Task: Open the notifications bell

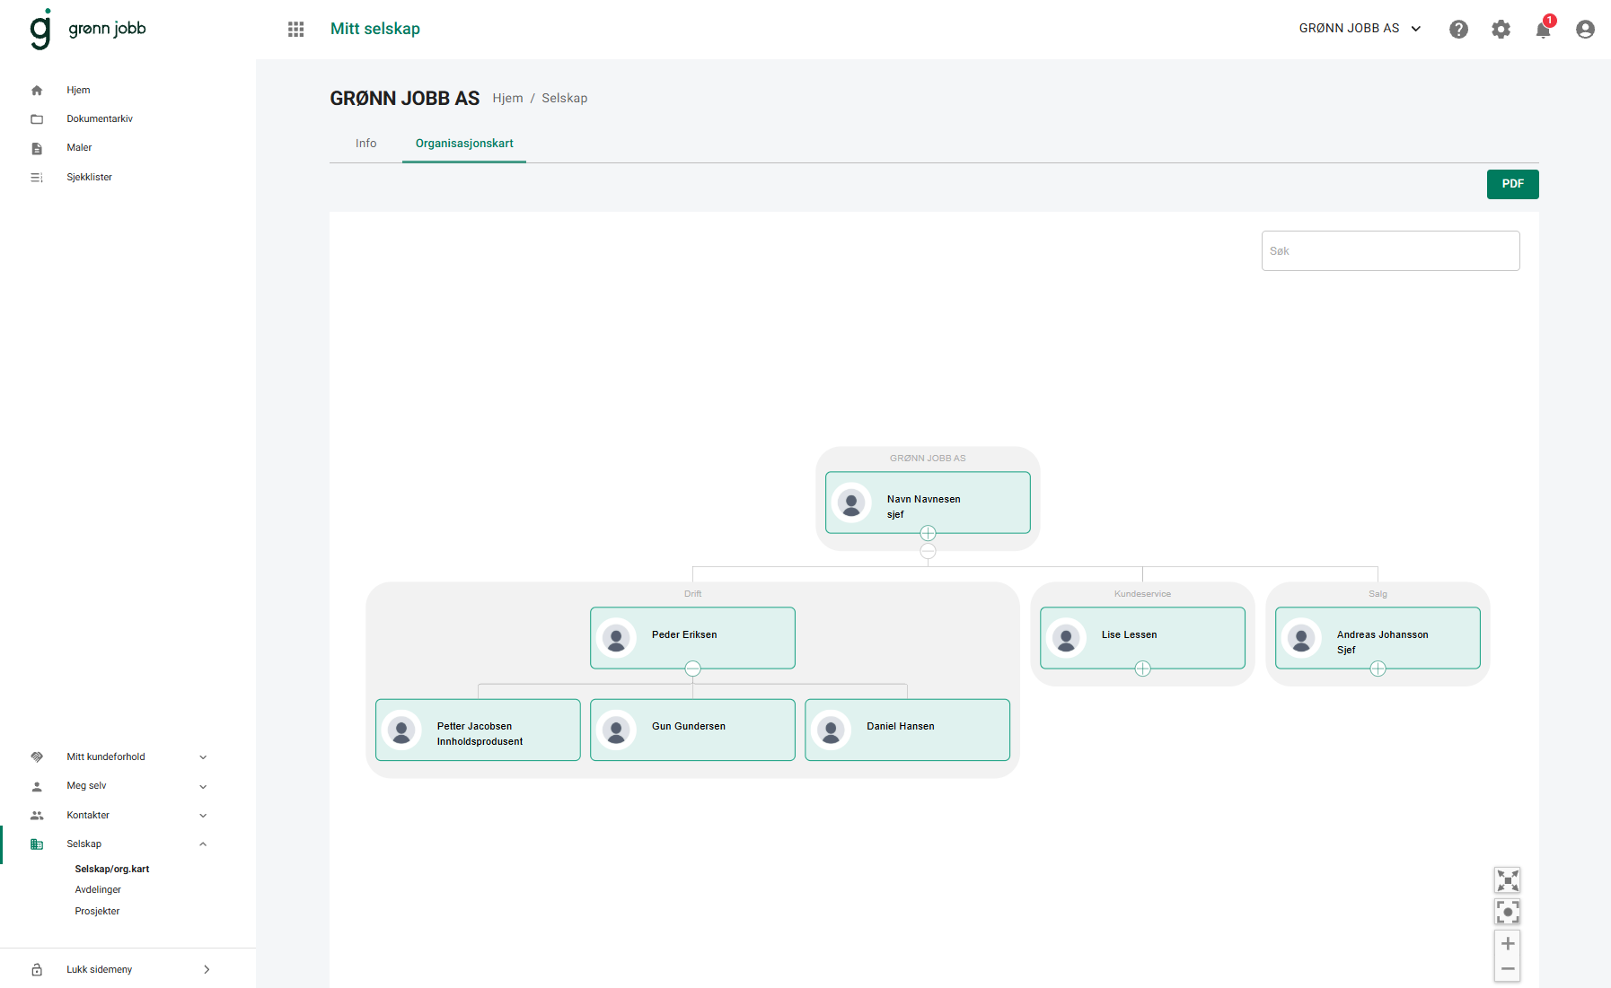Action: click(1543, 30)
